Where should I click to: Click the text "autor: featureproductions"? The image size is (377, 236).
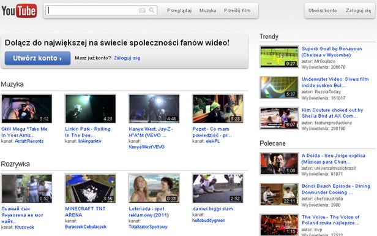click(327, 123)
